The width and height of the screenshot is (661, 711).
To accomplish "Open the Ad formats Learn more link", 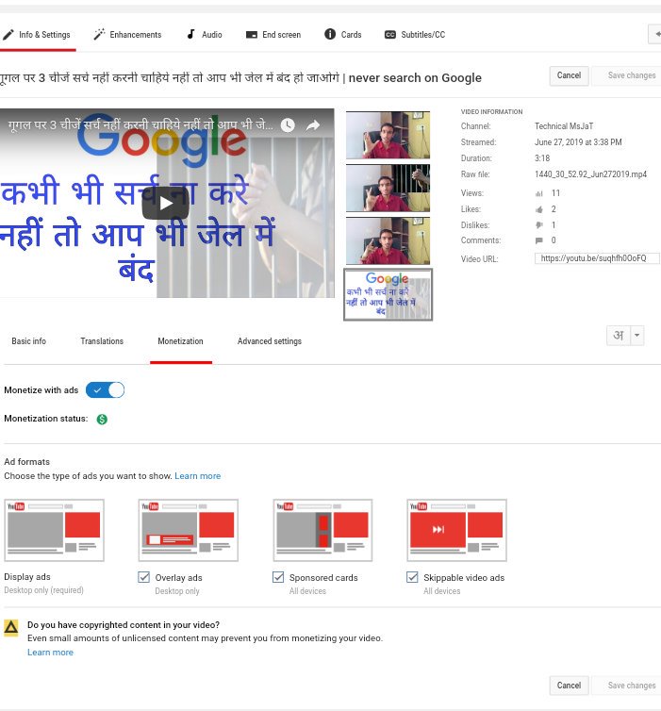I will point(198,476).
